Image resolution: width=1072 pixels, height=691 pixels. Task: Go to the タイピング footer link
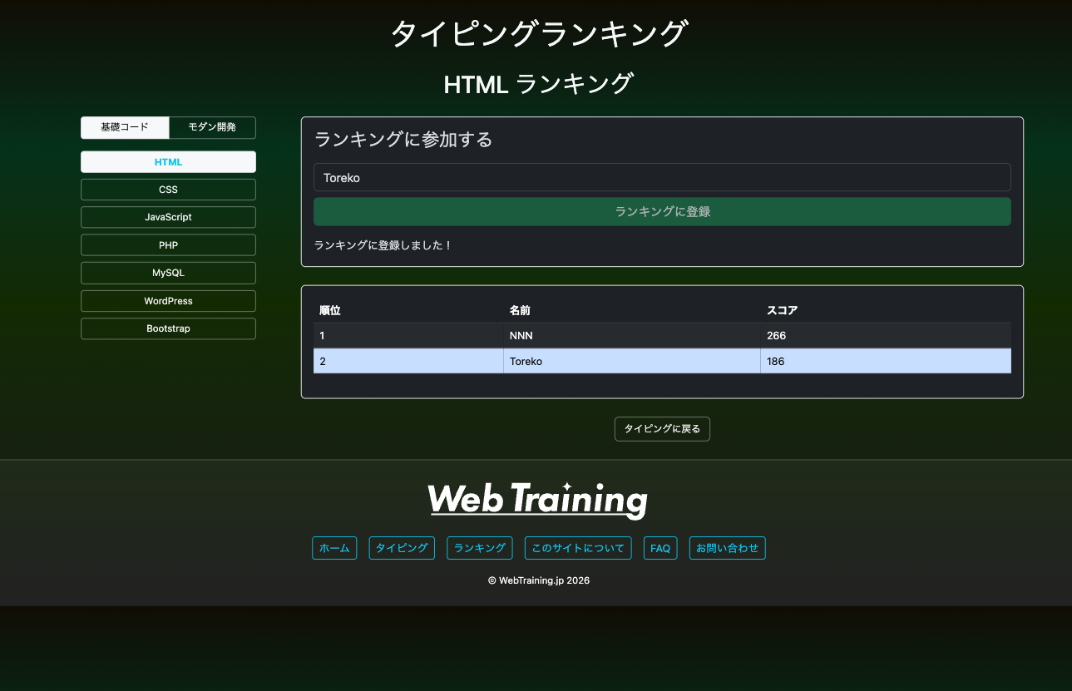(402, 549)
